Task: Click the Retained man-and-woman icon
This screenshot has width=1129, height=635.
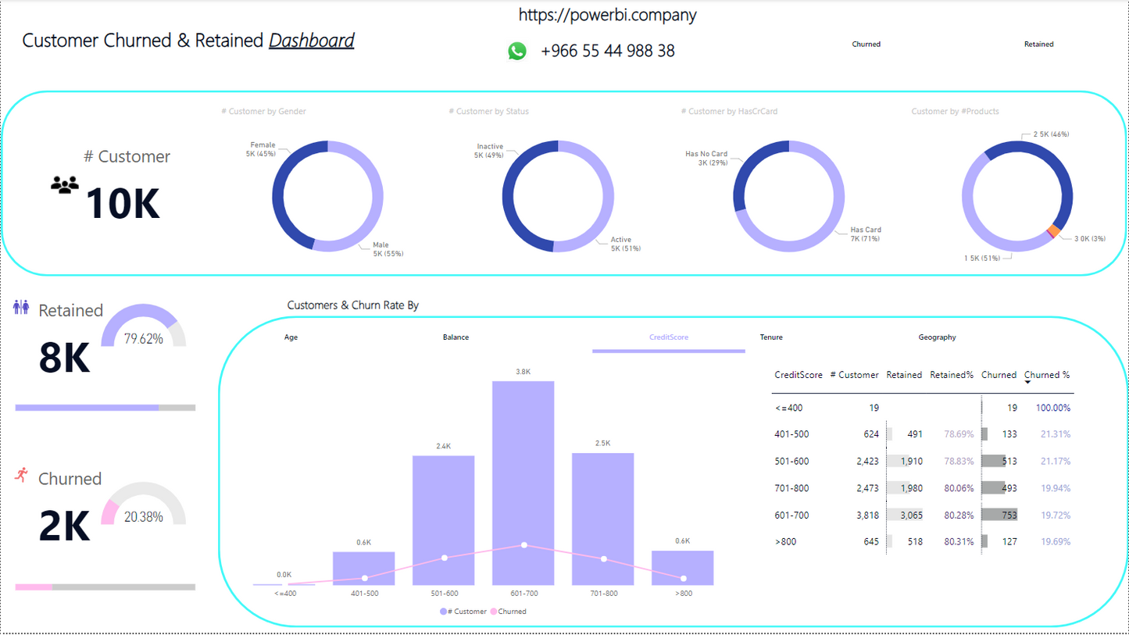Action: [x=21, y=308]
